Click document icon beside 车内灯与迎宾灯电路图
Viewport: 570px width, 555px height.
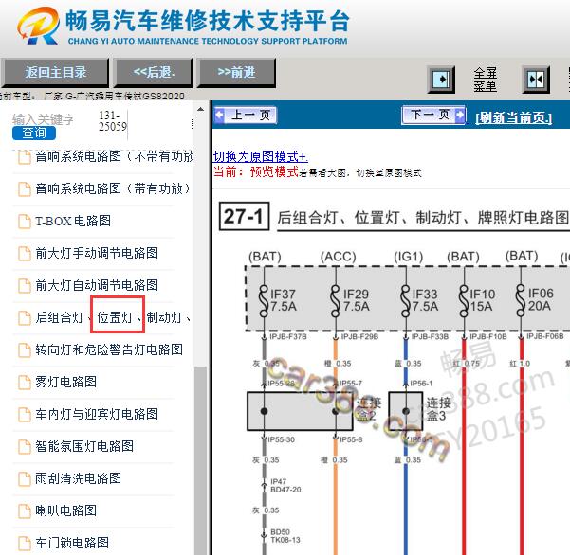point(25,415)
